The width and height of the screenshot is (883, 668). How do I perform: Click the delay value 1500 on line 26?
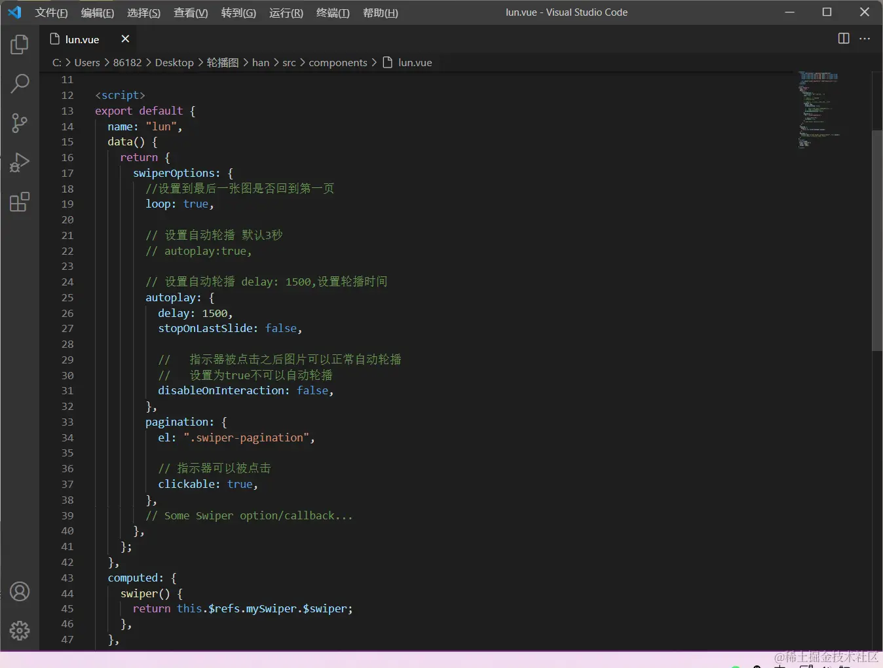[x=214, y=314]
